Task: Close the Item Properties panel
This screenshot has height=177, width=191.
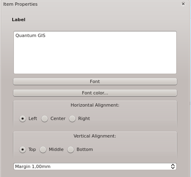Action: pyautogui.click(x=183, y=4)
